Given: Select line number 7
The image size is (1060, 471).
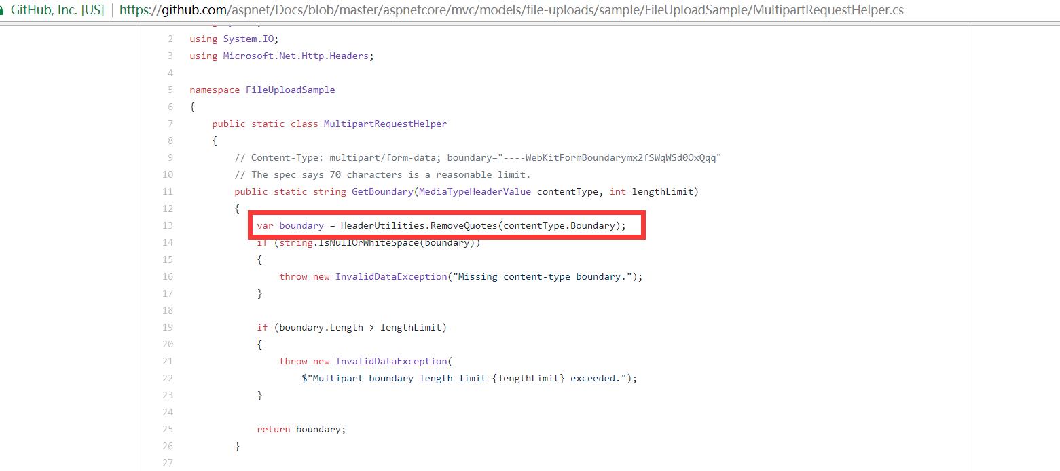Looking at the screenshot, I should coord(170,124).
